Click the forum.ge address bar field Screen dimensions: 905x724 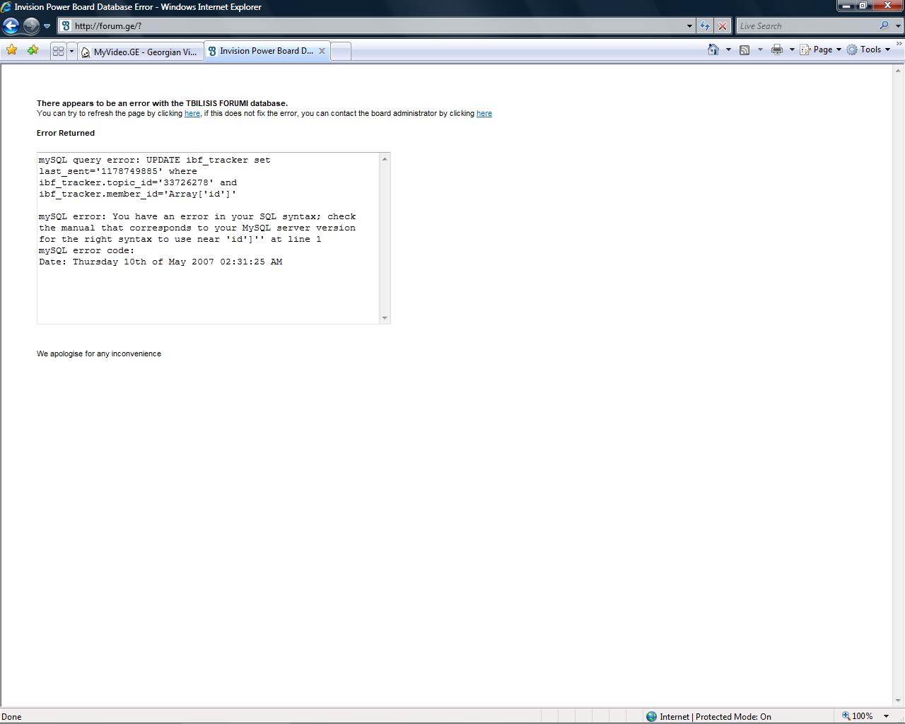[x=375, y=26]
